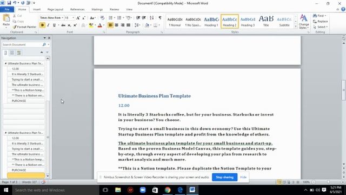Align text left
Image resolution: width=346 pixels, height=195 pixels.
(110, 25)
